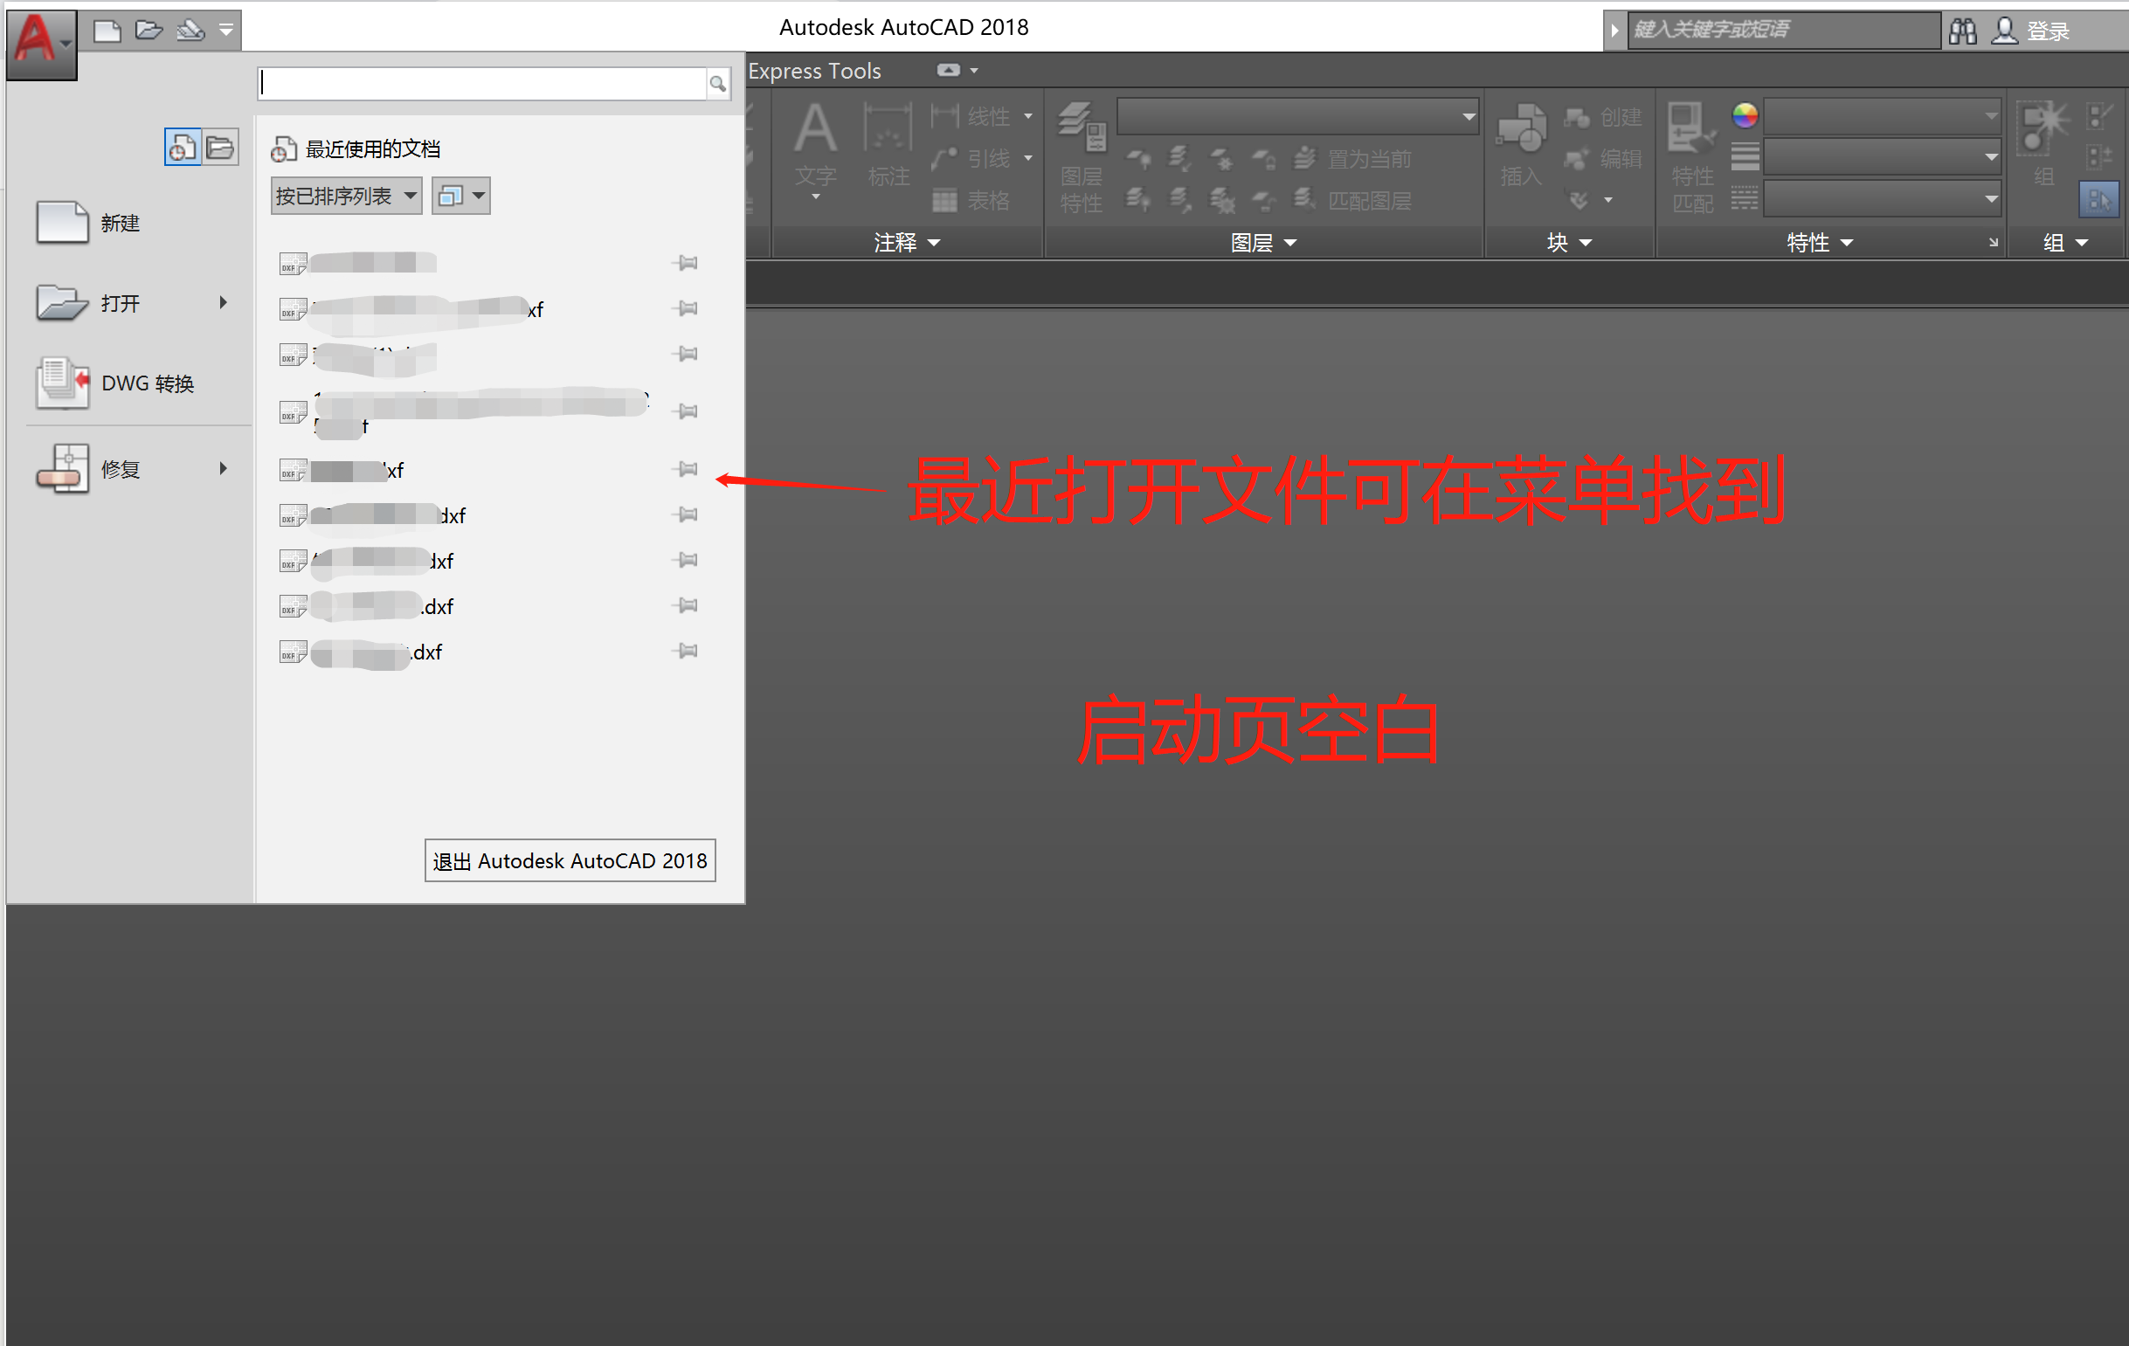2129x1346 pixels.
Task: Pin the first recent document in list
Action: [685, 263]
